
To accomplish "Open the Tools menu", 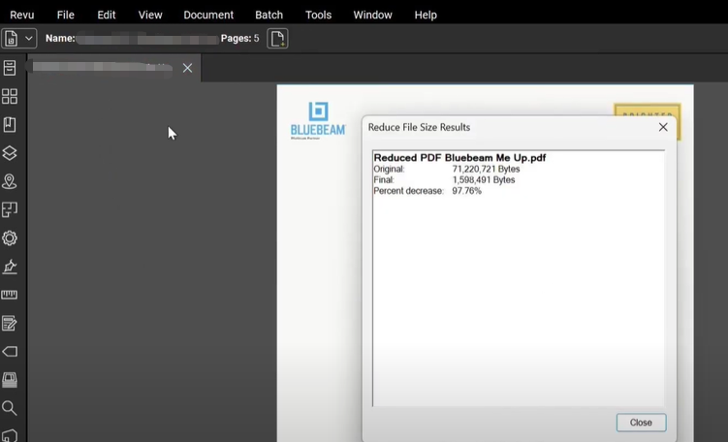I will coord(318,15).
